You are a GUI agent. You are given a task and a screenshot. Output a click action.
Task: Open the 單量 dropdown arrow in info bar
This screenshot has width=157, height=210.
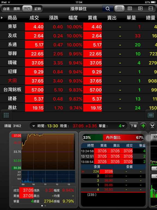123,126
